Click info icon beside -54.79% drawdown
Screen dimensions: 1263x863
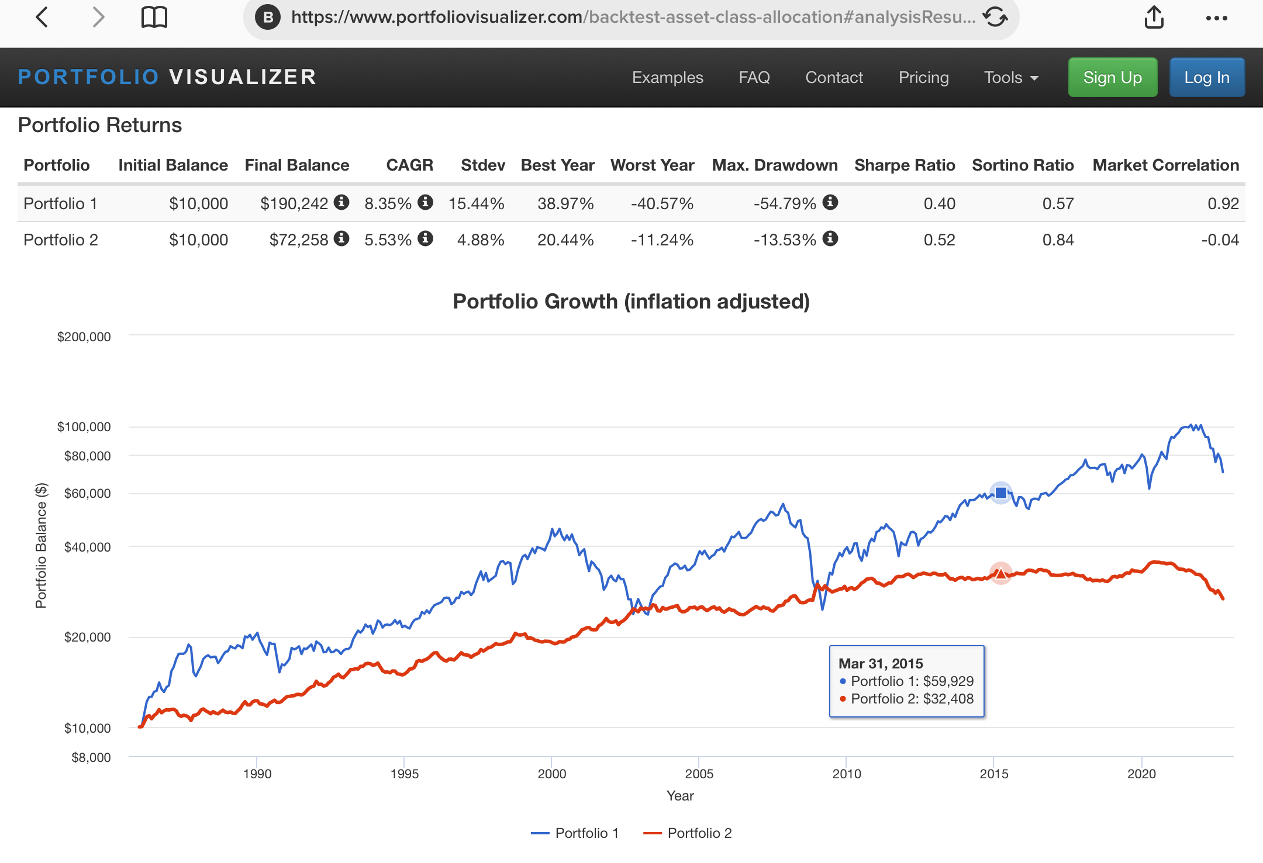(x=830, y=202)
